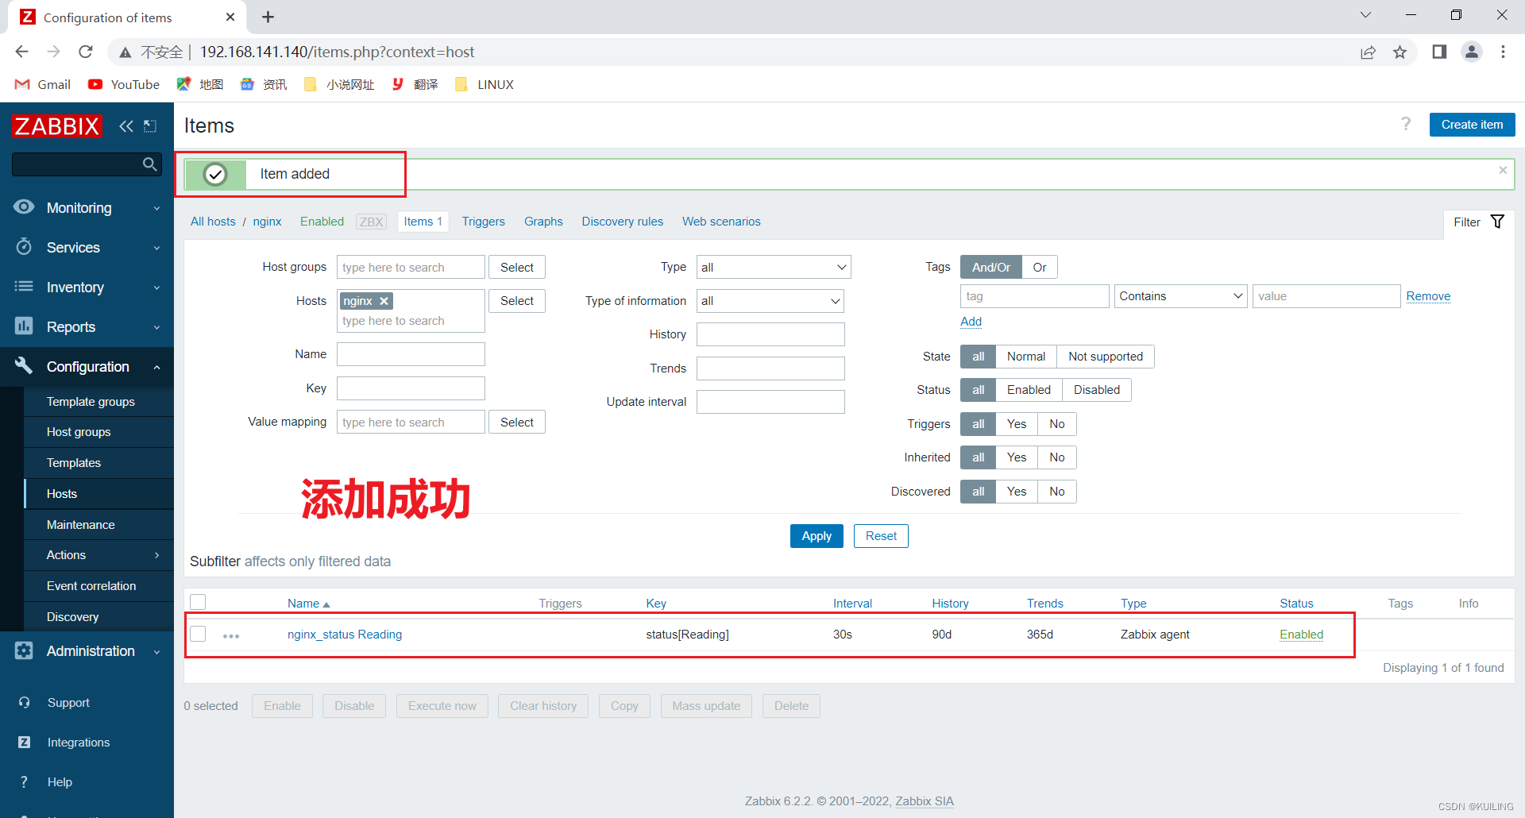The height and width of the screenshot is (818, 1525).
Task: Open Templates menu item
Action: click(x=74, y=463)
